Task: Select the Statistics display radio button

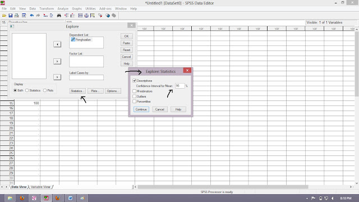Action: pos(27,90)
